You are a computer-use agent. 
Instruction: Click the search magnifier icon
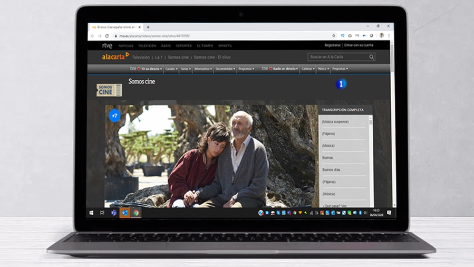point(371,57)
